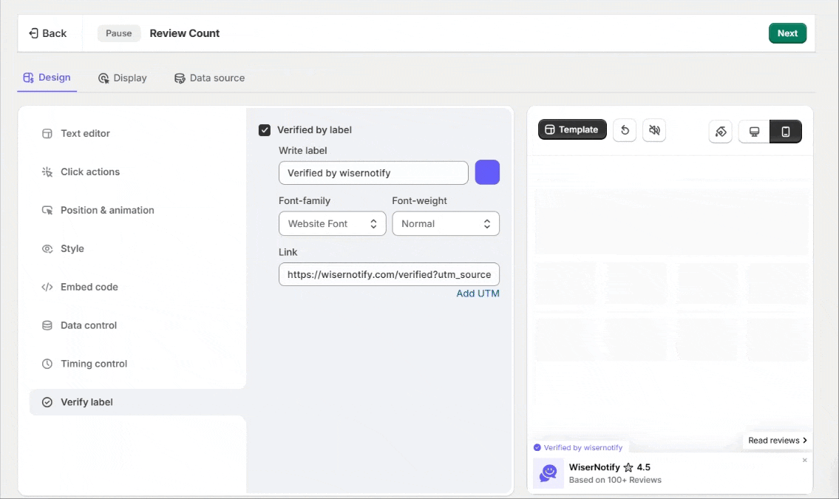Click the Design tab icon

click(28, 78)
